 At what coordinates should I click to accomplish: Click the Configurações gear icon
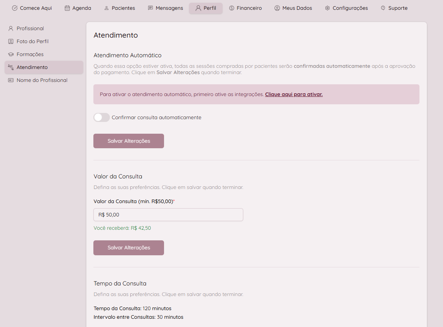coord(327,8)
